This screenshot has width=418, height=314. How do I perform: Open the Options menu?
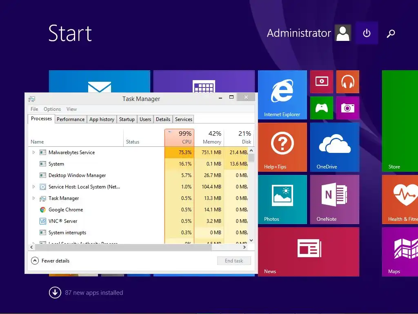coord(52,109)
